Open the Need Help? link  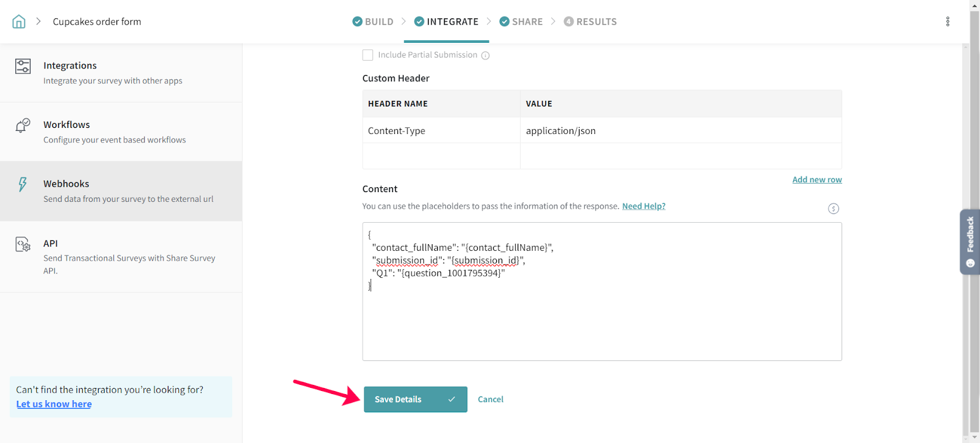[643, 206]
